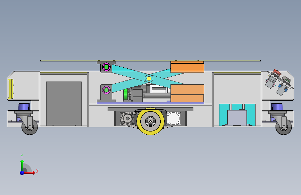Select the left caster wheel
The height and width of the screenshot is (195, 301).
coord(30,127)
